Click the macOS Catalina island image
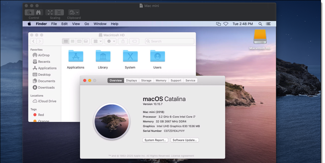 (x=112, y=121)
